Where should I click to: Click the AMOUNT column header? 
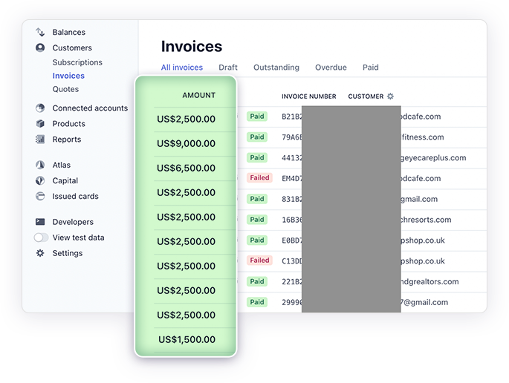(x=198, y=95)
